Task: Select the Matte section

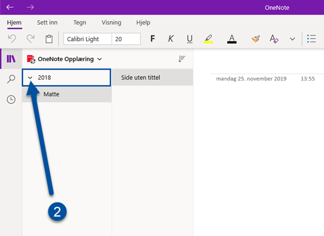Action: (67, 94)
